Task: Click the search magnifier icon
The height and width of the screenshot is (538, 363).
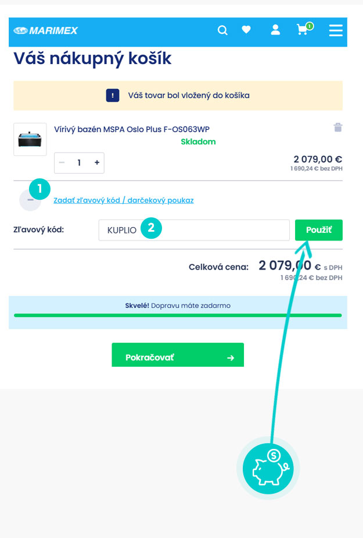Action: tap(222, 30)
